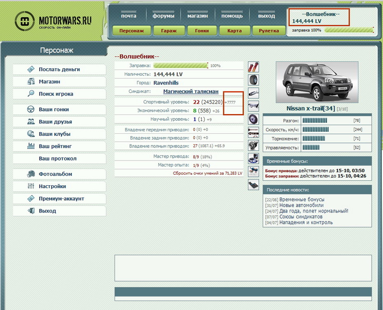Click the city name Ravenhills
The height and width of the screenshot is (310, 383).
pyautogui.click(x=166, y=83)
